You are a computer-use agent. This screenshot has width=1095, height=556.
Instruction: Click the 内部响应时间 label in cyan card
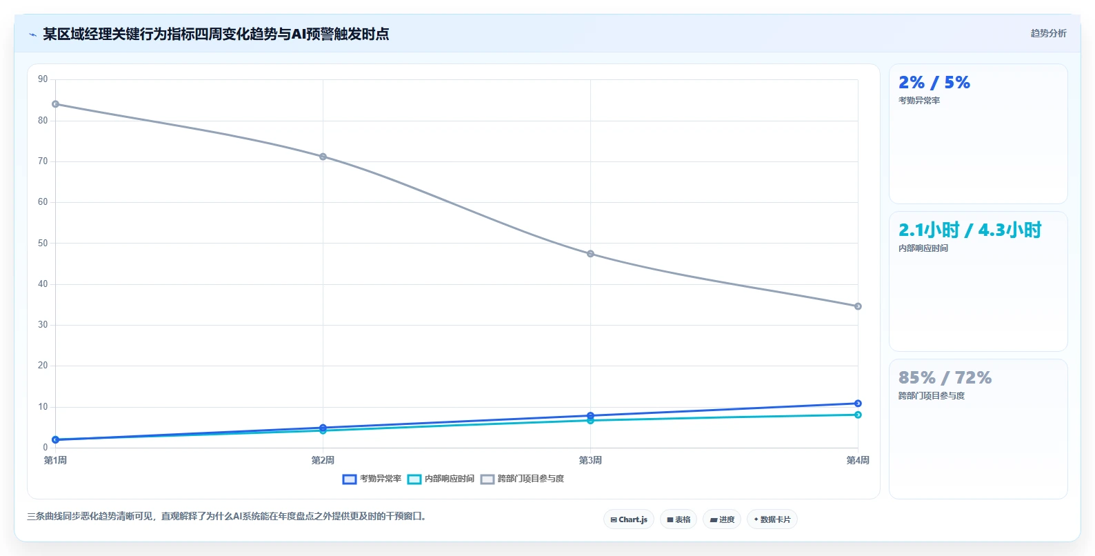pos(923,248)
